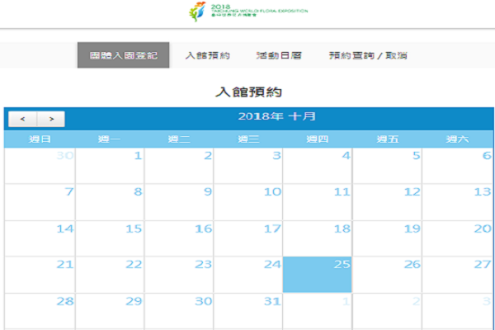
Task: Open the 團體入園登記 tab
Action: [123, 55]
